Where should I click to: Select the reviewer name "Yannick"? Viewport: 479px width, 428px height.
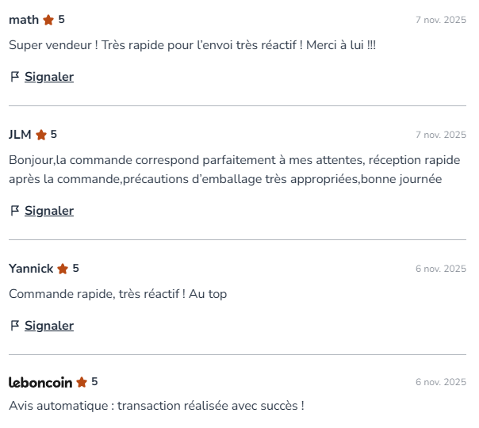(31, 269)
